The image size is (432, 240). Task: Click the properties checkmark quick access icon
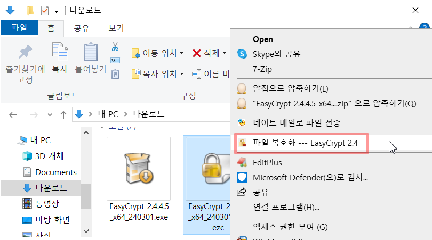(x=45, y=11)
